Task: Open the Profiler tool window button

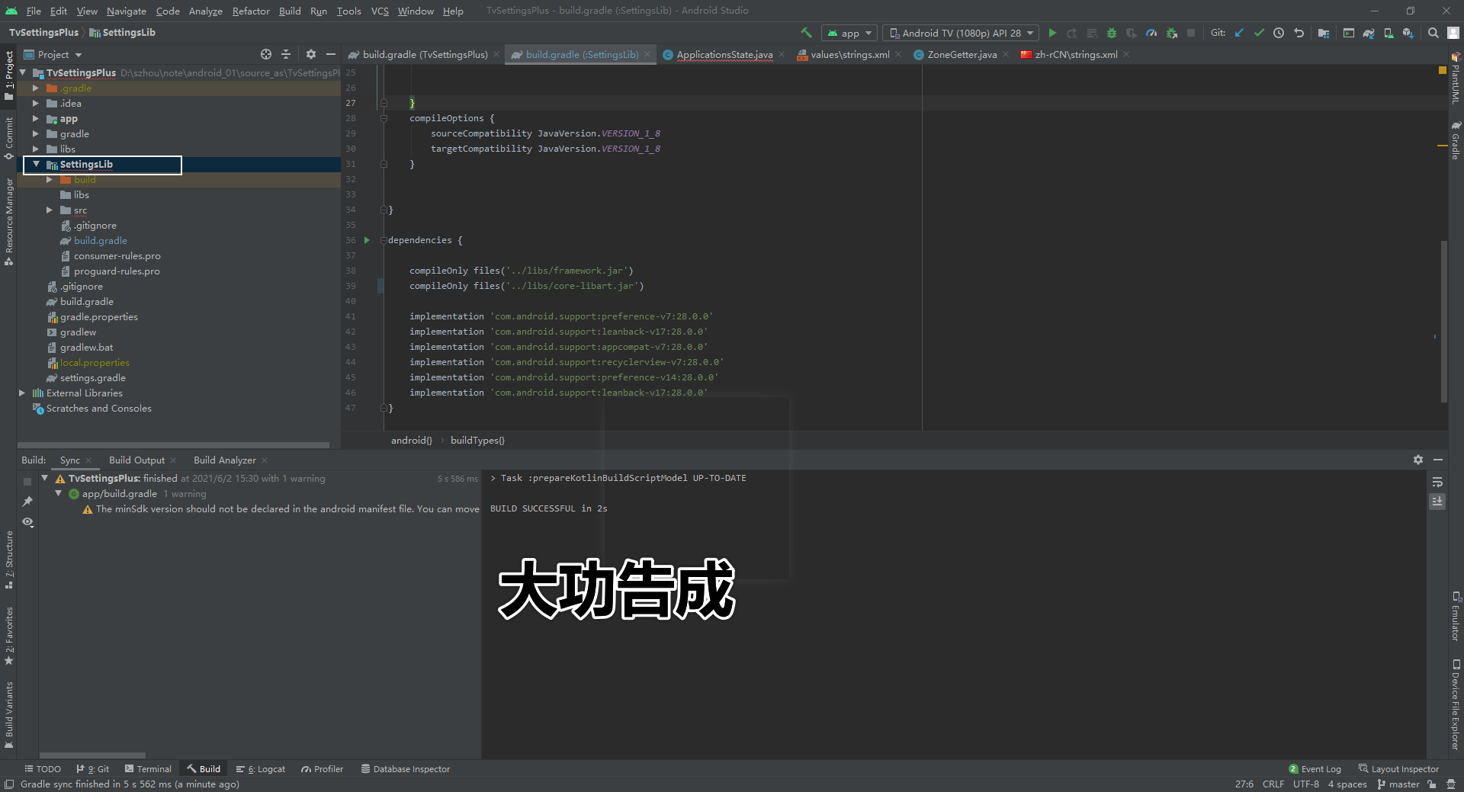Action: [x=323, y=769]
